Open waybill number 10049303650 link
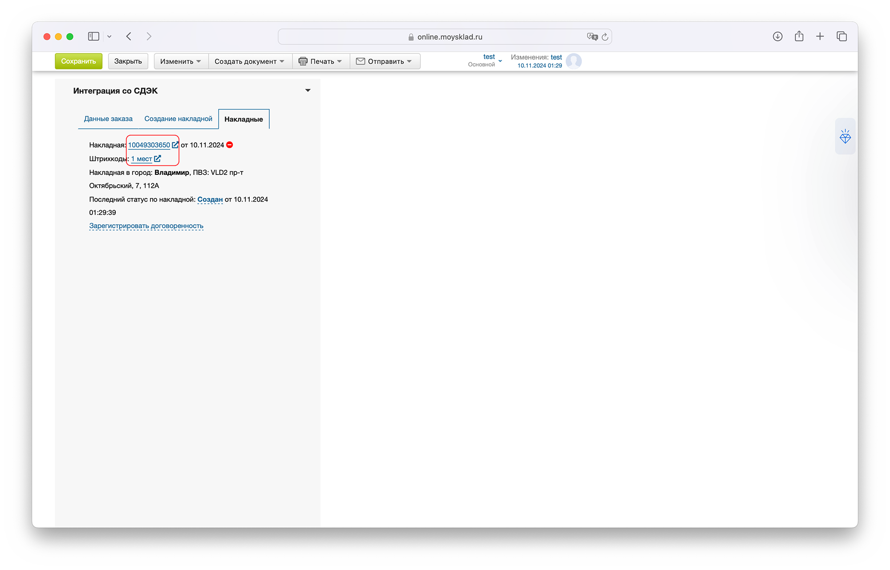Screen dimensions: 890x570 click(149, 145)
